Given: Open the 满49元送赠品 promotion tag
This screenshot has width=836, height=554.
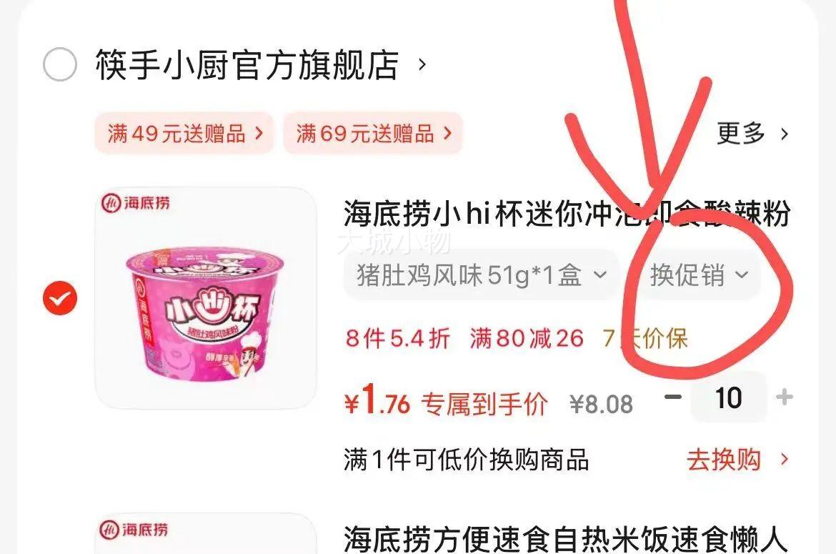Looking at the screenshot, I should [184, 133].
